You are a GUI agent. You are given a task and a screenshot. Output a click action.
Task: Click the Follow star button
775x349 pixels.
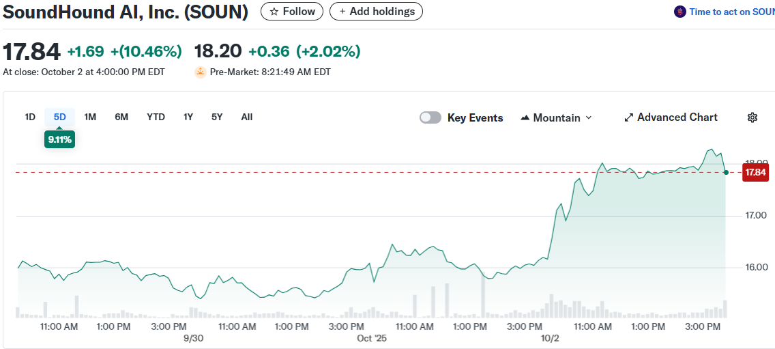point(292,12)
